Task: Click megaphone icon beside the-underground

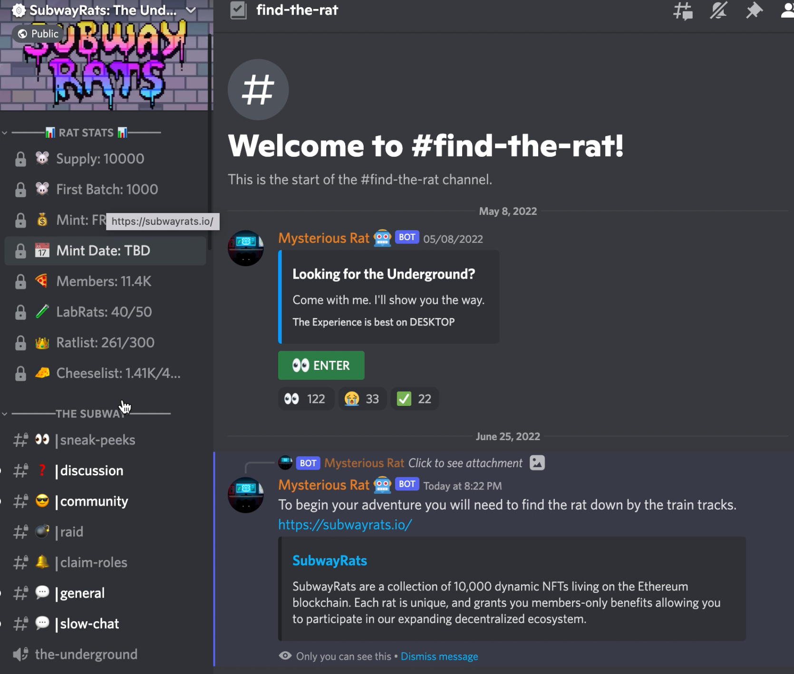Action: 20,655
